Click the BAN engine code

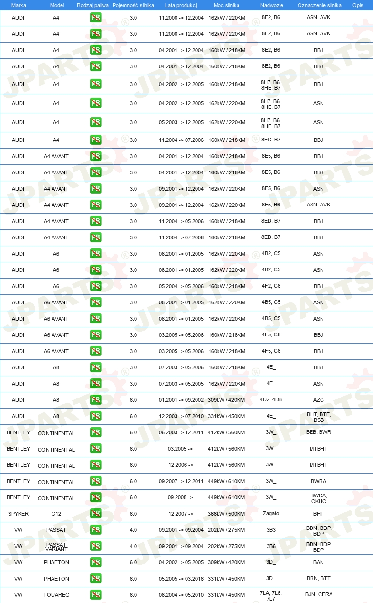[x=319, y=562]
